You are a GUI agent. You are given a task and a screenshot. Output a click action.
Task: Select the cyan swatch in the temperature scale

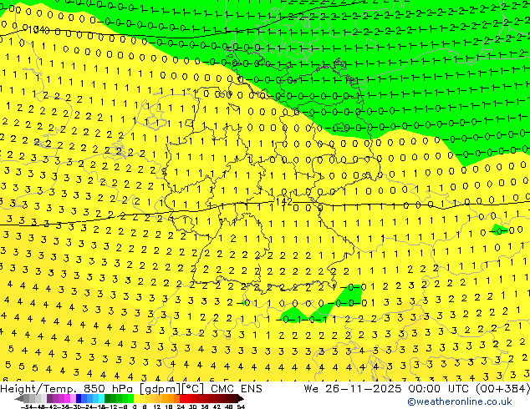[x=101, y=398]
